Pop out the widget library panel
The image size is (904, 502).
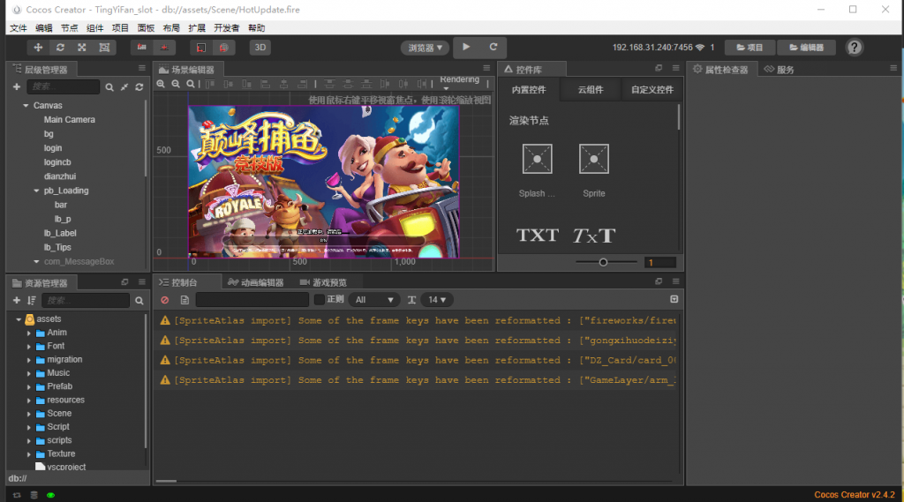(x=659, y=68)
